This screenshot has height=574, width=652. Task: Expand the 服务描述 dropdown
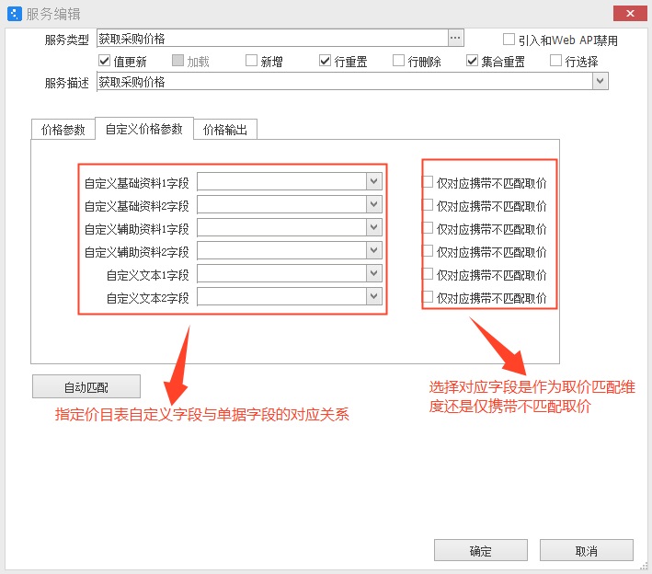point(601,82)
